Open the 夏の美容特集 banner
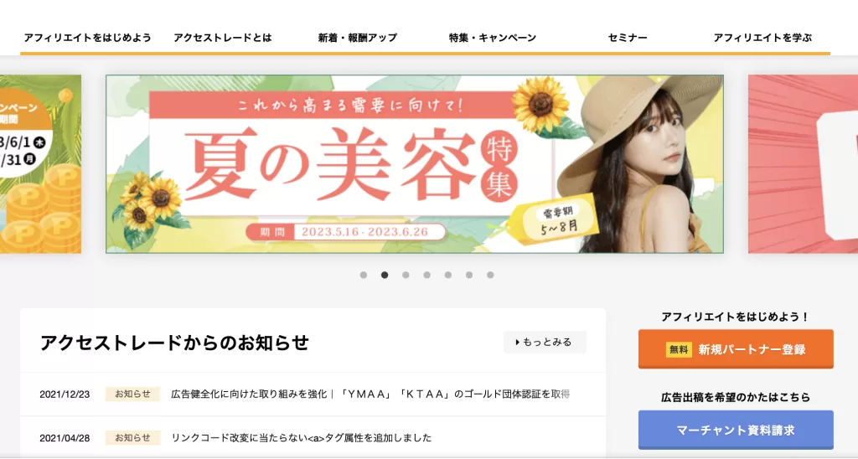The image size is (858, 459). click(415, 164)
